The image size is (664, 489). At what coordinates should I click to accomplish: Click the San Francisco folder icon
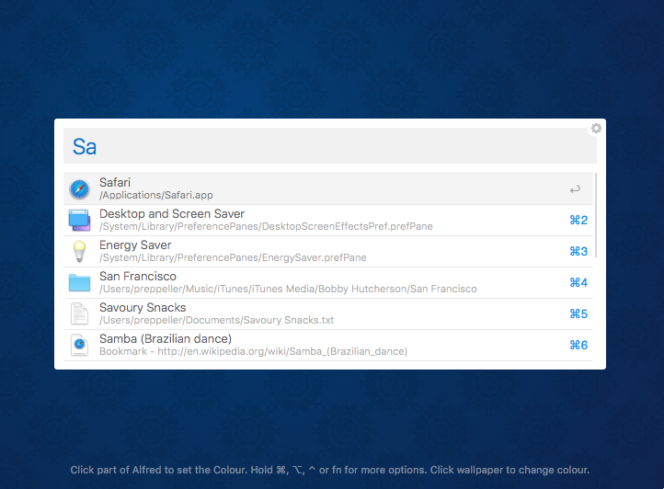pos(80,283)
